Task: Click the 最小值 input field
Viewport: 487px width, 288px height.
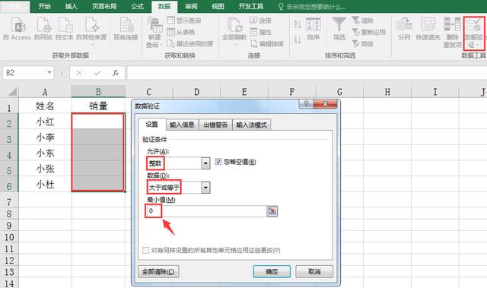Action: pos(206,211)
